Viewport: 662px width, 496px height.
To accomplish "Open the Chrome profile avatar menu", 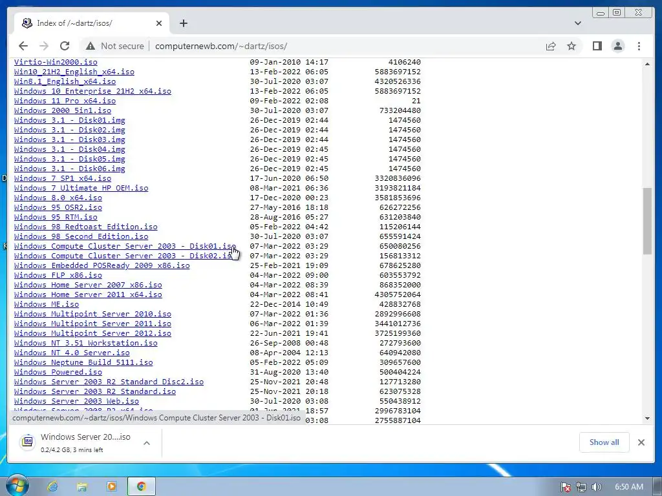I will [x=617, y=46].
